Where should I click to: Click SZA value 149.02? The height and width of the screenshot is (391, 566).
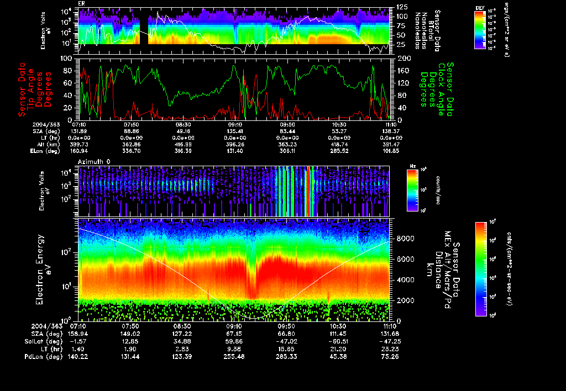(130, 334)
